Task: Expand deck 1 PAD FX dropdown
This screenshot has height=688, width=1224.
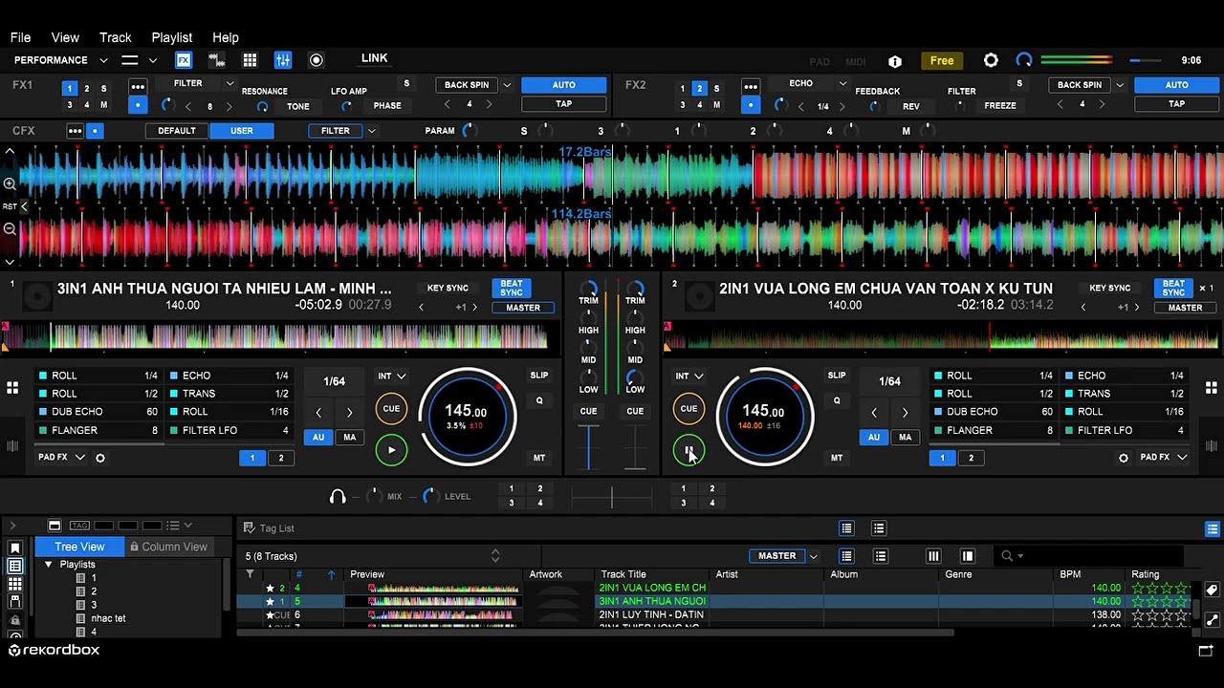Action: pos(80,458)
